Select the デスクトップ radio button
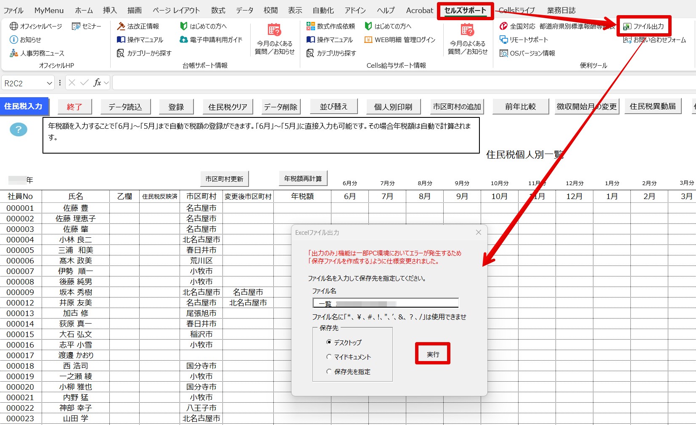The width and height of the screenshot is (696, 425). (329, 342)
